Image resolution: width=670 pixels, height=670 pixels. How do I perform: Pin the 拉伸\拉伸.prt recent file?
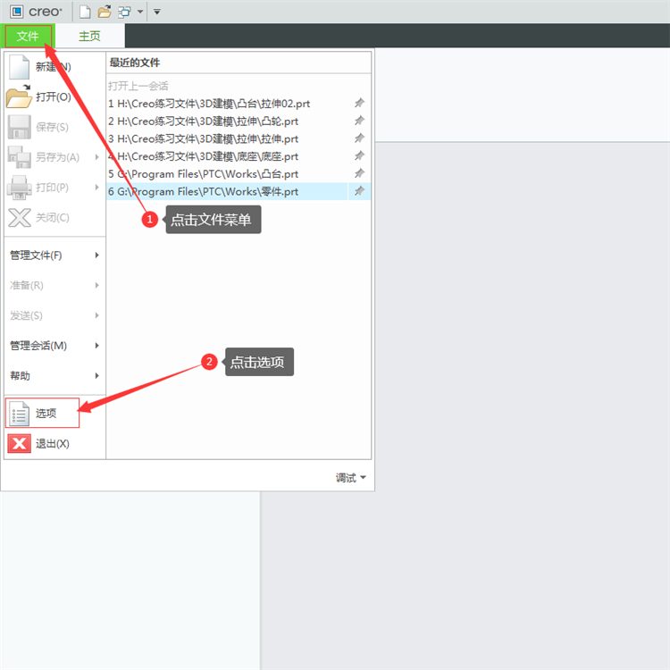[x=359, y=138]
